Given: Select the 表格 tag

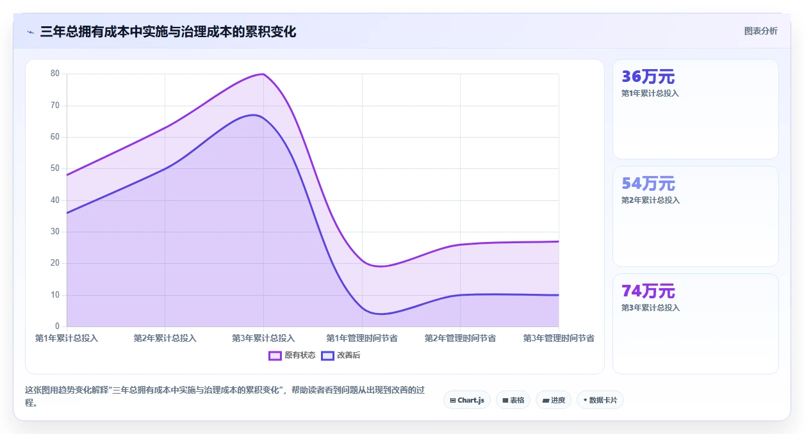Looking at the screenshot, I should point(513,400).
